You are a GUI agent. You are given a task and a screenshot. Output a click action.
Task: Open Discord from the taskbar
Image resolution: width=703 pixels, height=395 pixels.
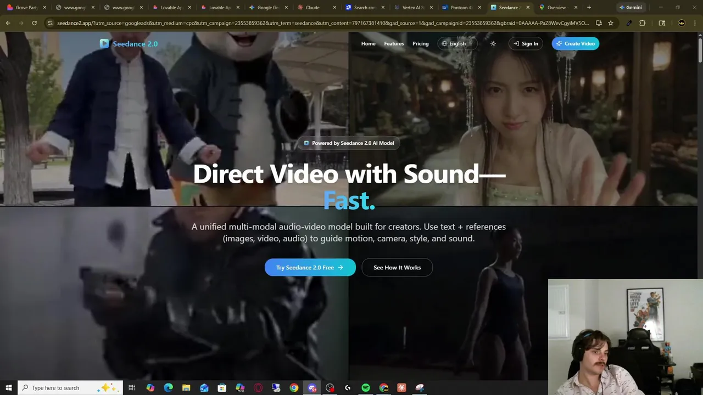[x=312, y=388]
